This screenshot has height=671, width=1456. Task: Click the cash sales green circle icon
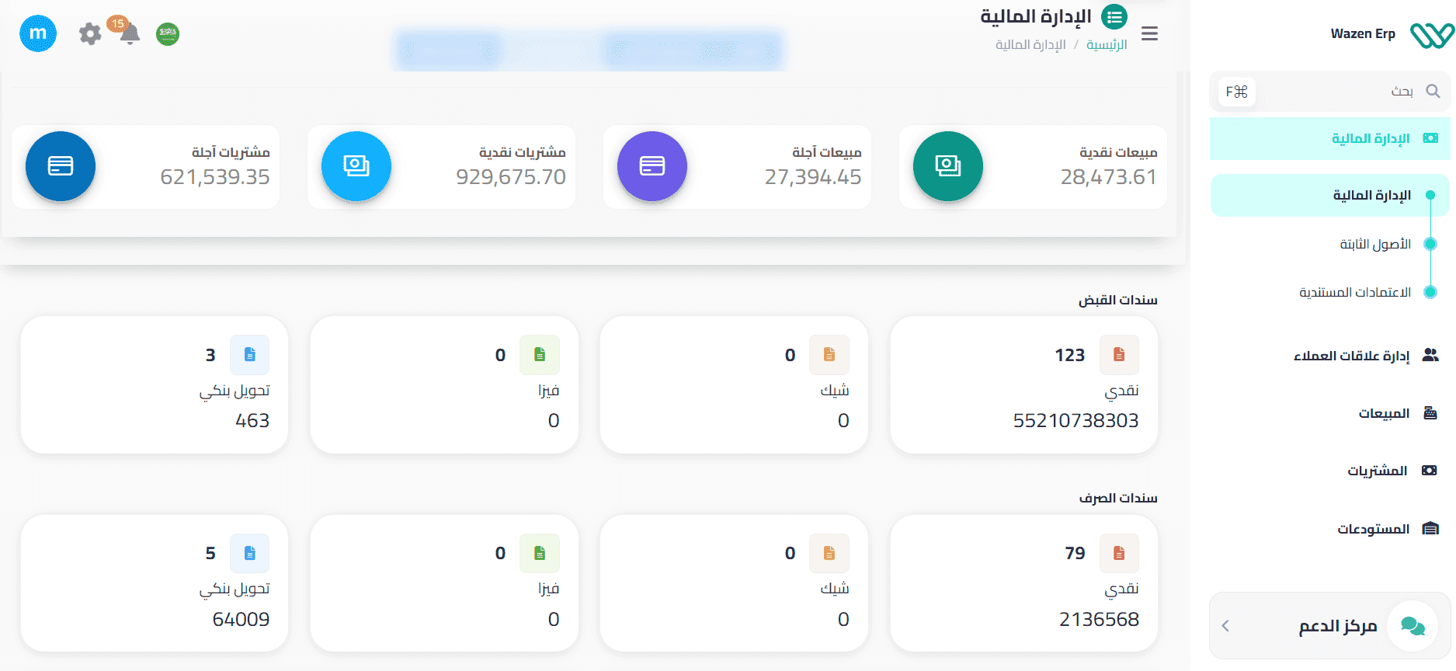point(947,166)
